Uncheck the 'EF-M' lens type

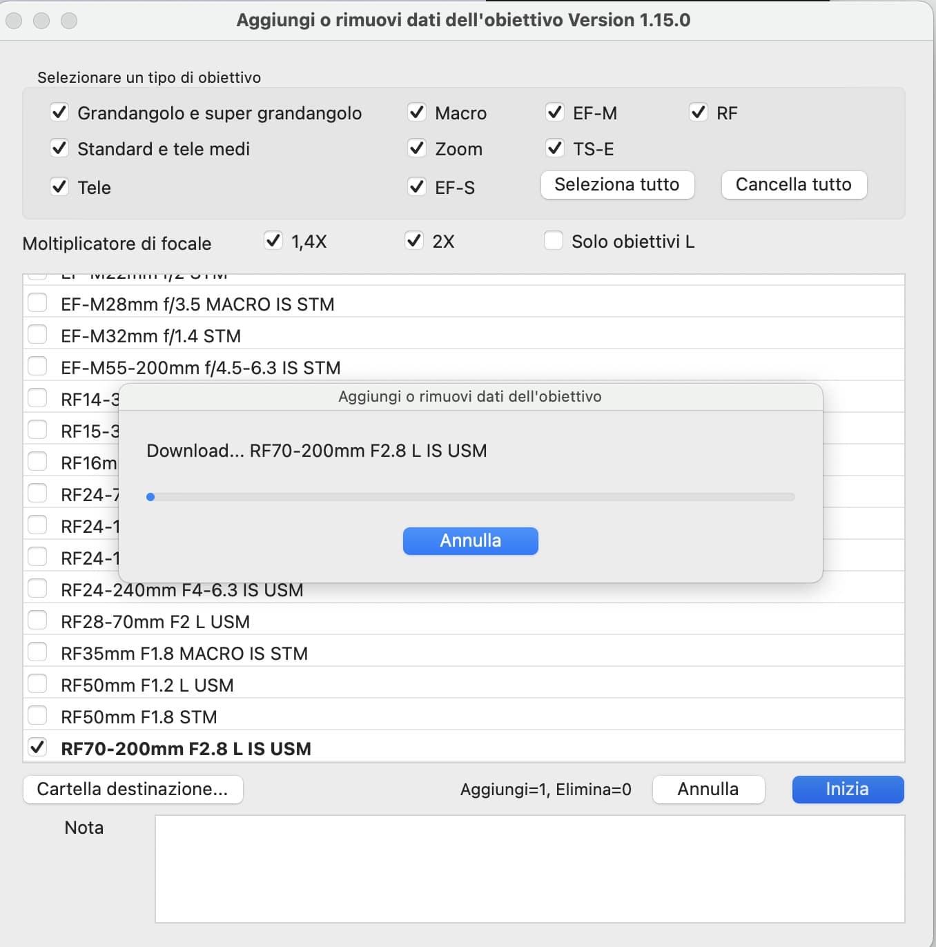click(x=555, y=113)
